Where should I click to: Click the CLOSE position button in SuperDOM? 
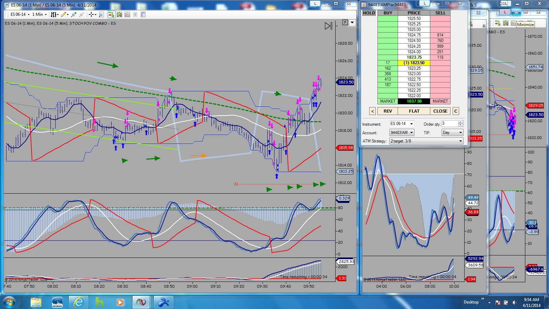point(440,111)
